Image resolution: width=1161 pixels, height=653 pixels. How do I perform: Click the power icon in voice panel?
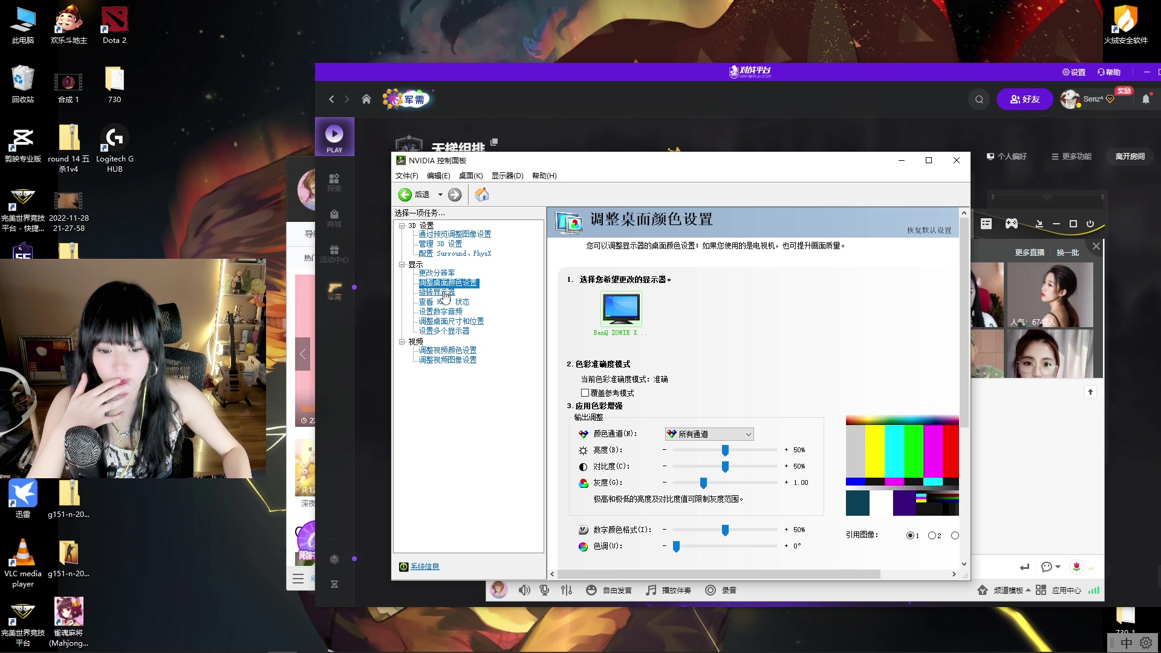tap(1090, 224)
